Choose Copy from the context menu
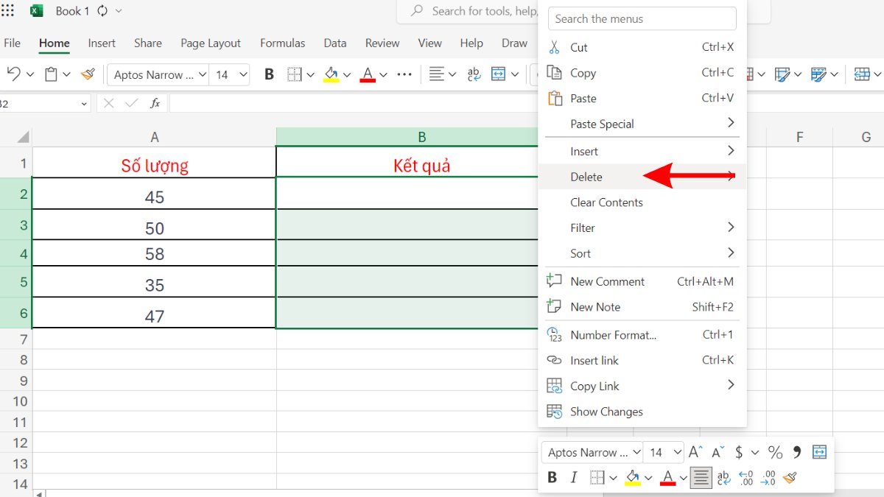Screen dimensions: 884x497 coord(642,73)
